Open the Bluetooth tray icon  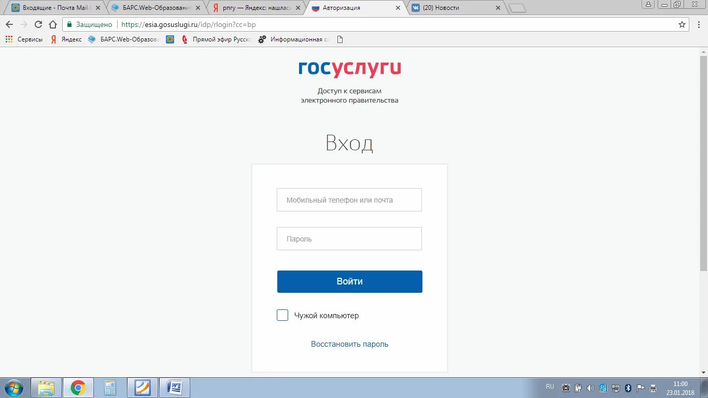[x=628, y=388]
